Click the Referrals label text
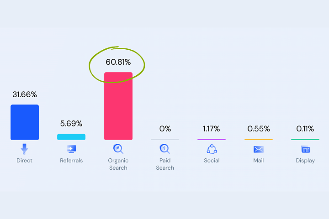329x219 pixels. click(x=71, y=161)
